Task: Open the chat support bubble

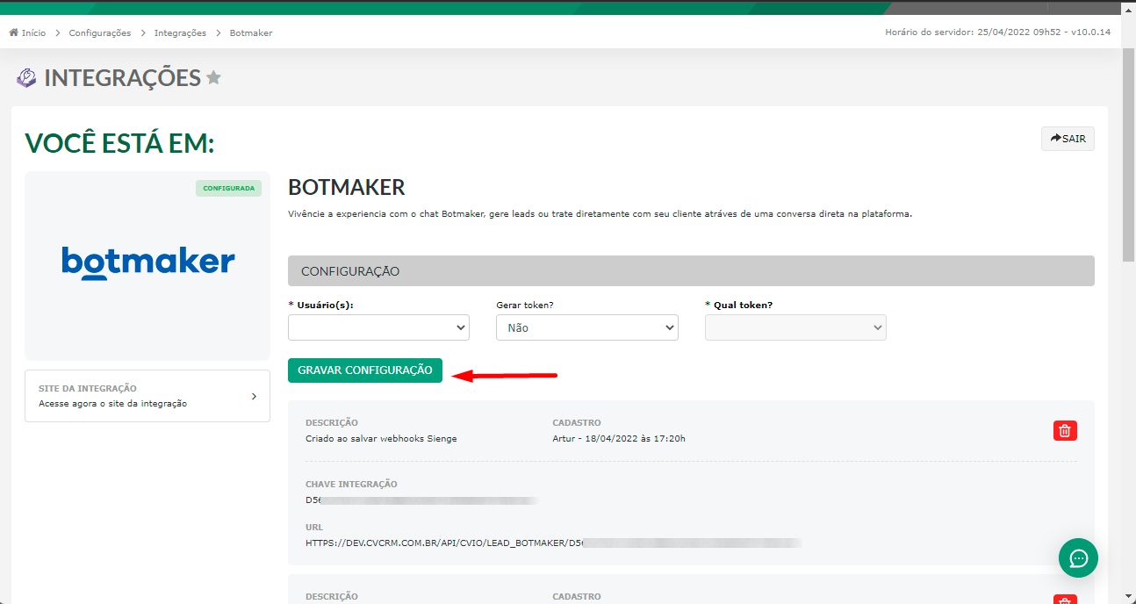Action: 1078,557
